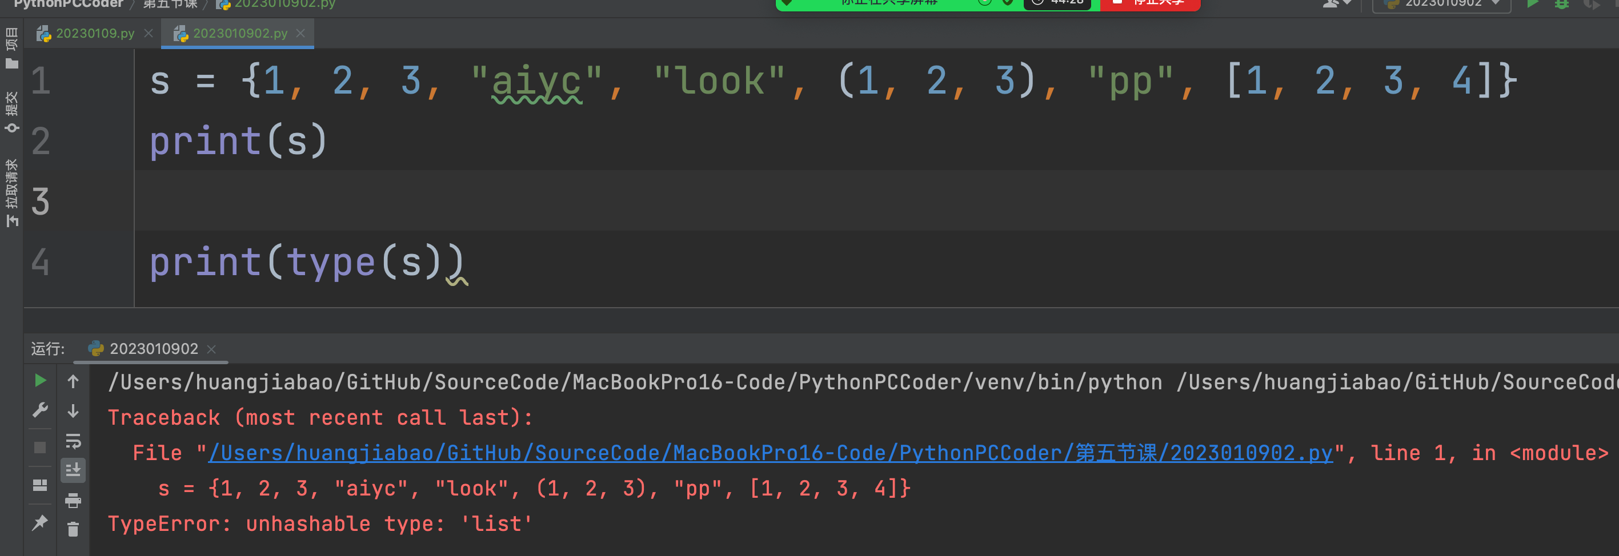
Task: Click the 运行: label of the Run panel
Action: pos(48,349)
